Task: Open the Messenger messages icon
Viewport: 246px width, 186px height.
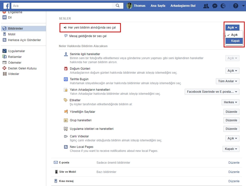Action: (215, 6)
